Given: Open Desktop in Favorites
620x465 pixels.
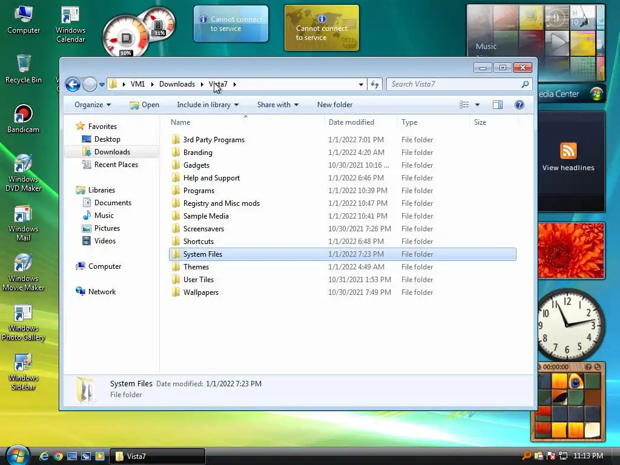Looking at the screenshot, I should pos(107,139).
